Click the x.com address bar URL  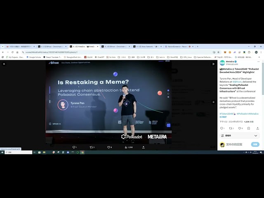tap(52, 52)
